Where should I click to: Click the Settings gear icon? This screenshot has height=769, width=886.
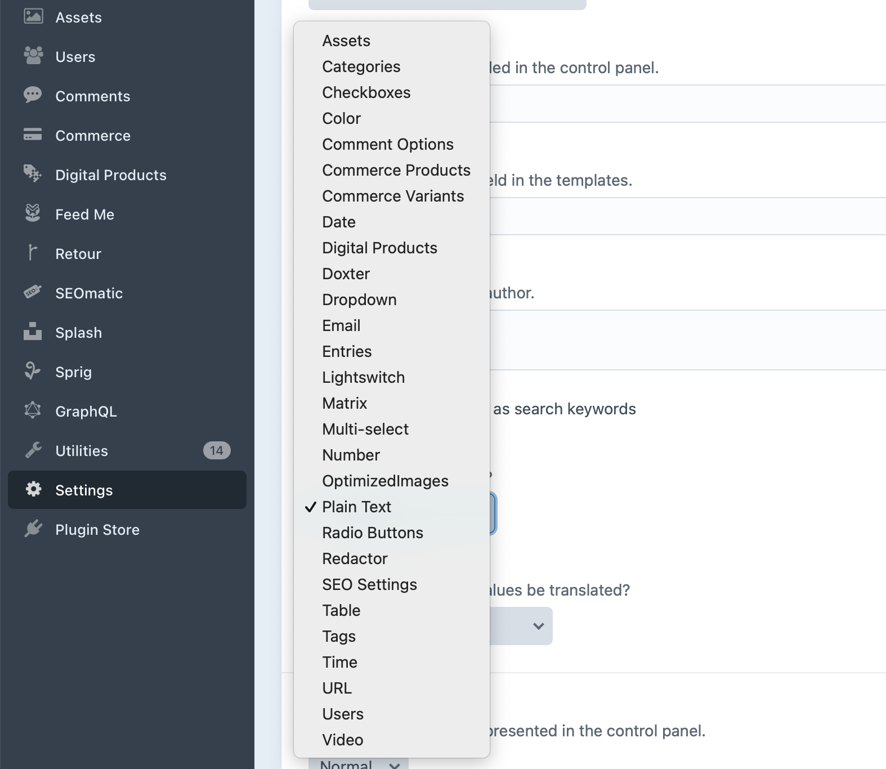point(33,489)
